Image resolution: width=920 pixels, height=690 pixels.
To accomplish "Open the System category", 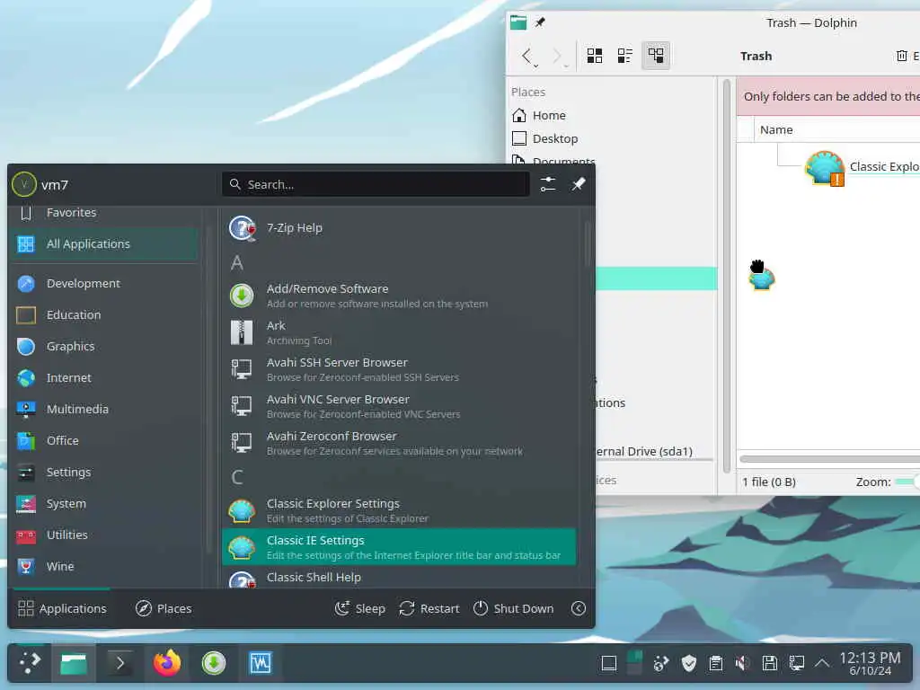I will [104, 503].
